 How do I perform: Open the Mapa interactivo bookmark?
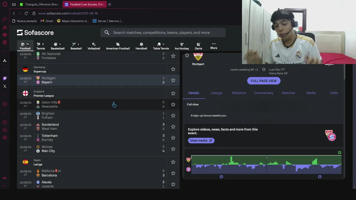pos(73,21)
